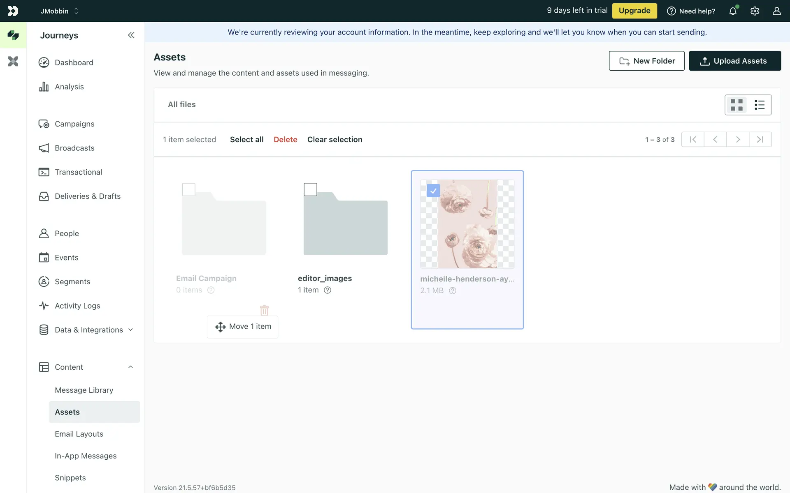
Task: Check the editor_images folder checkbox
Action: pos(310,189)
